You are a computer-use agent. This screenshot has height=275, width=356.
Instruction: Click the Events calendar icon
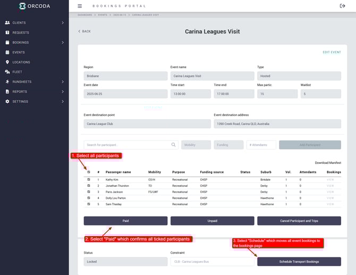7,52
